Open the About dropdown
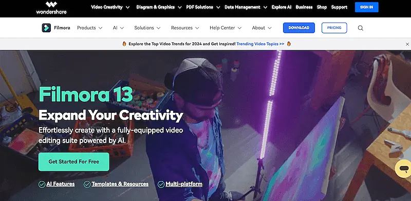The height and width of the screenshot is (201, 411). pos(261,28)
